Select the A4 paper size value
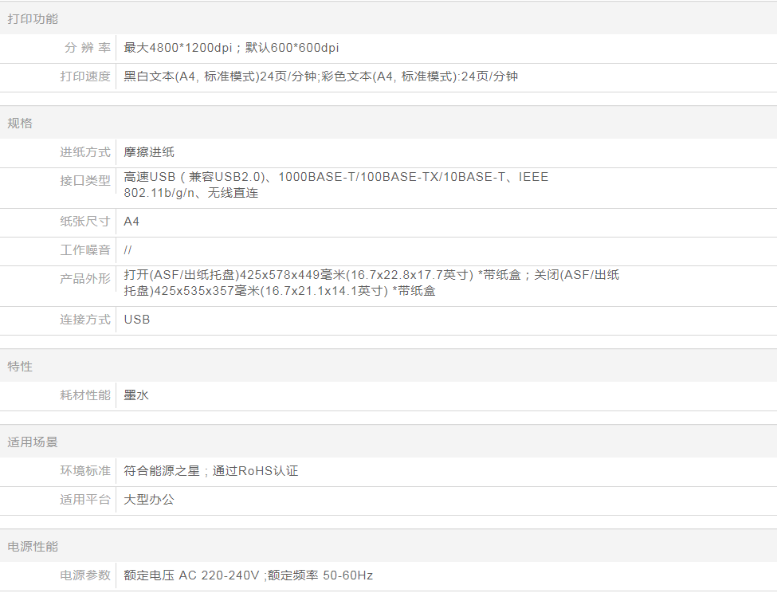The width and height of the screenshot is (777, 593). (131, 222)
